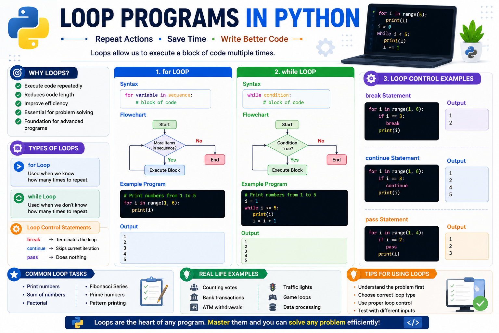Click the Sum of numbers list item
This screenshot has height=333, width=499.
[x=46, y=295]
